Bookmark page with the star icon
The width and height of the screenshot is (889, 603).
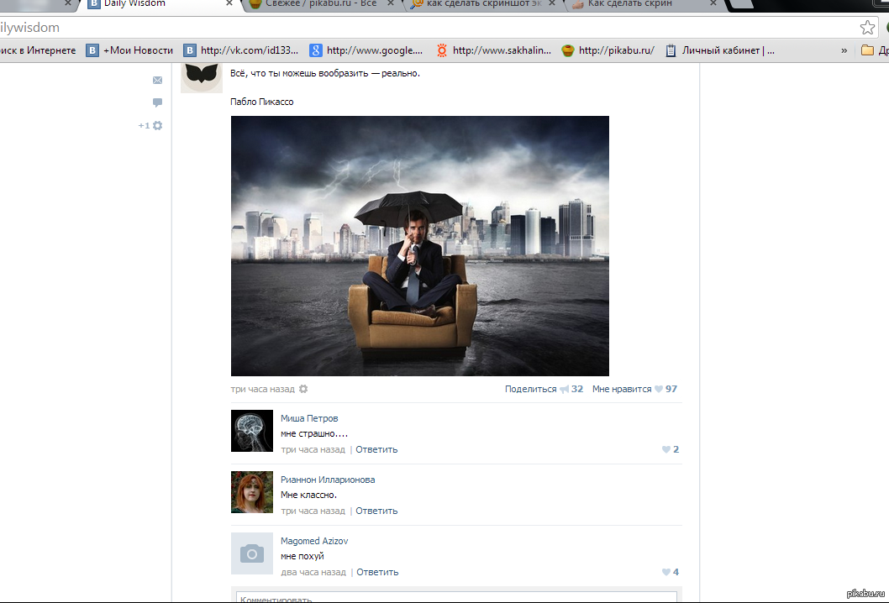coord(867,27)
